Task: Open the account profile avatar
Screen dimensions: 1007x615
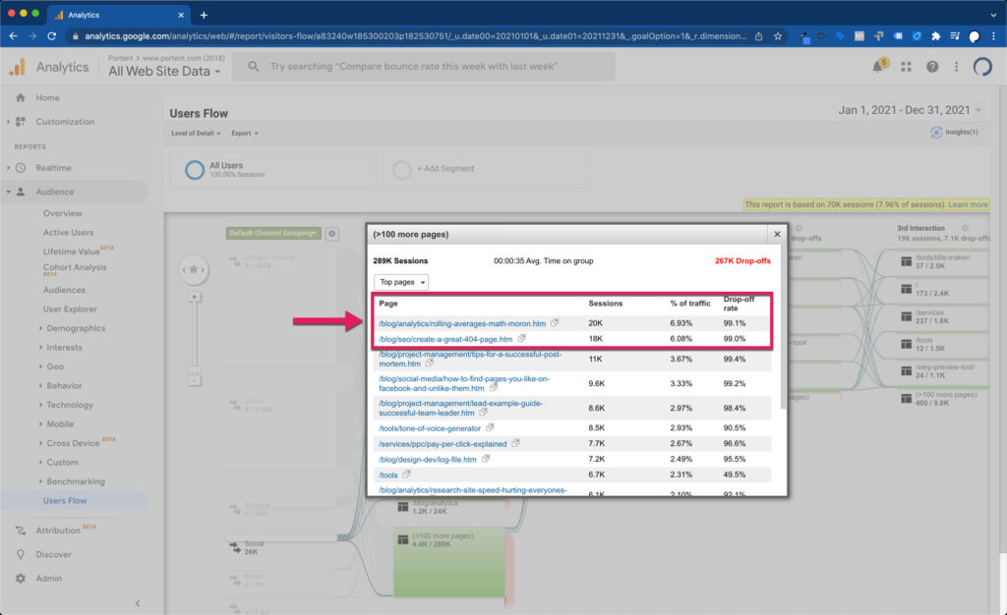Action: point(982,67)
